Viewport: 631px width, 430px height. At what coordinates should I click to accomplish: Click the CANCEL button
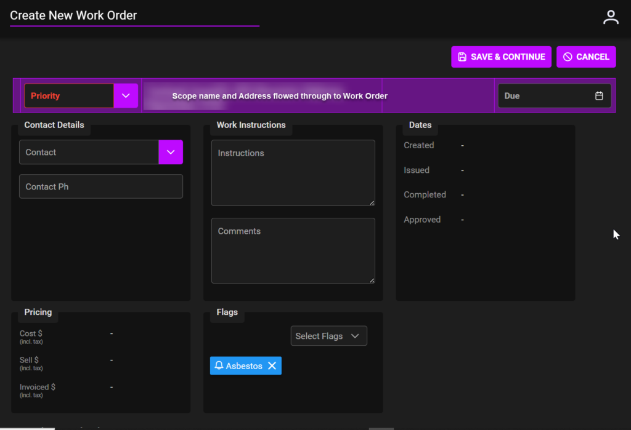586,57
